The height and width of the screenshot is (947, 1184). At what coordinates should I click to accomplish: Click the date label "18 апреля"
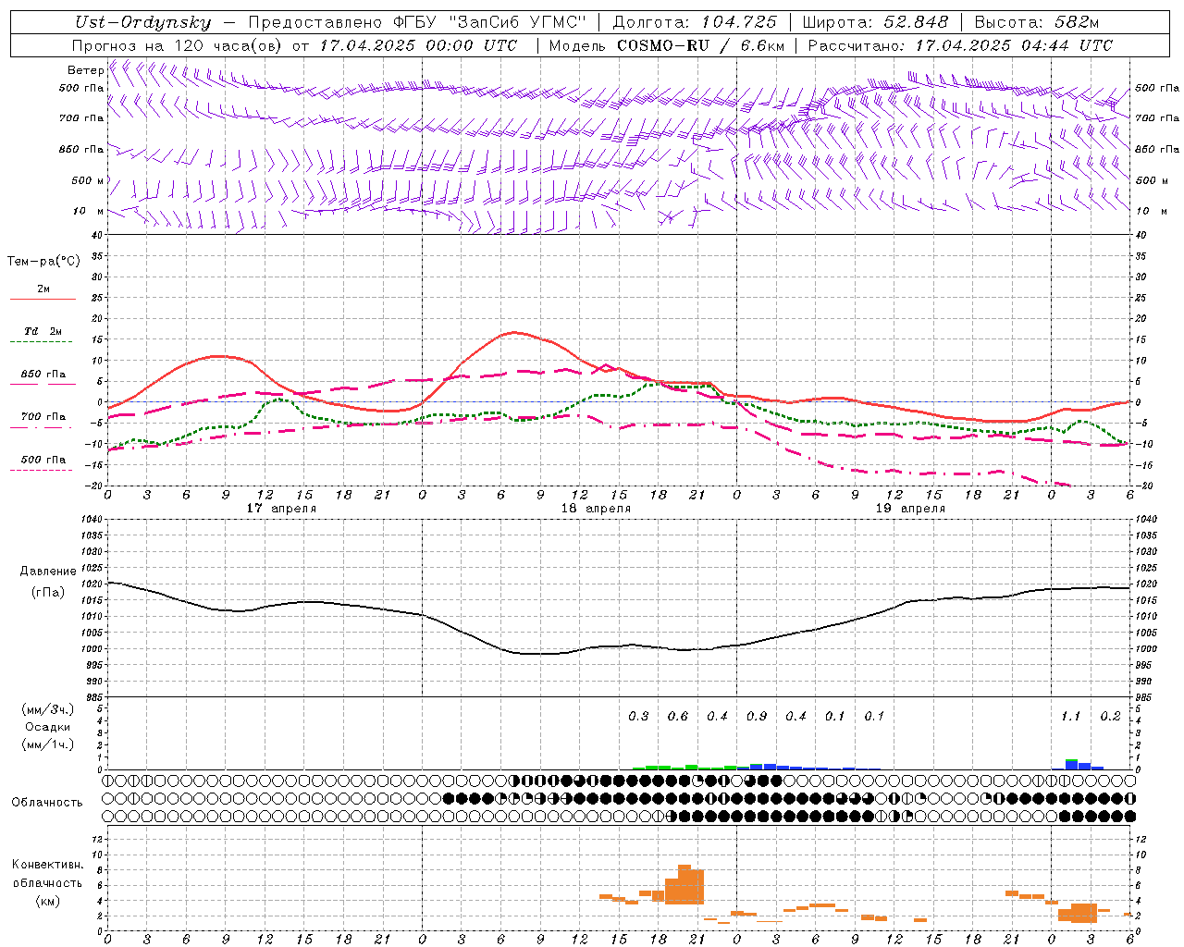coord(596,509)
